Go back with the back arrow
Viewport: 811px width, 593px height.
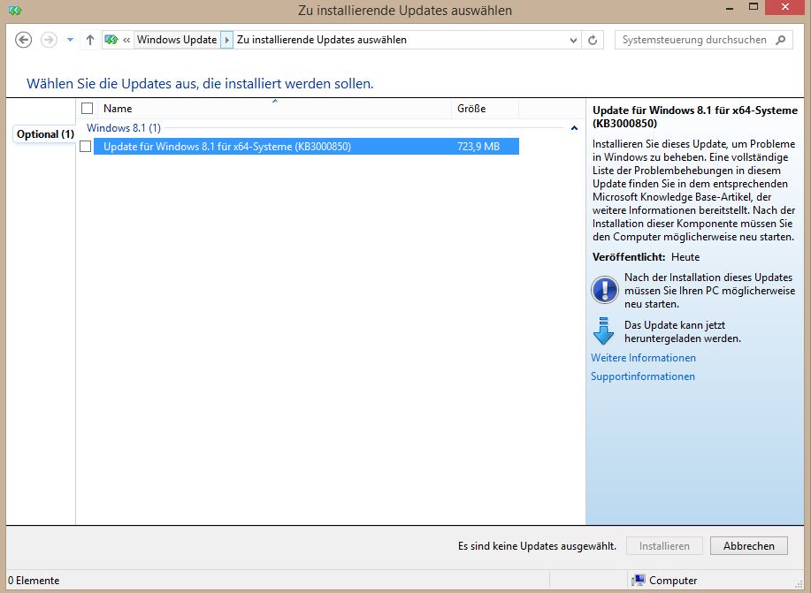pyautogui.click(x=23, y=40)
